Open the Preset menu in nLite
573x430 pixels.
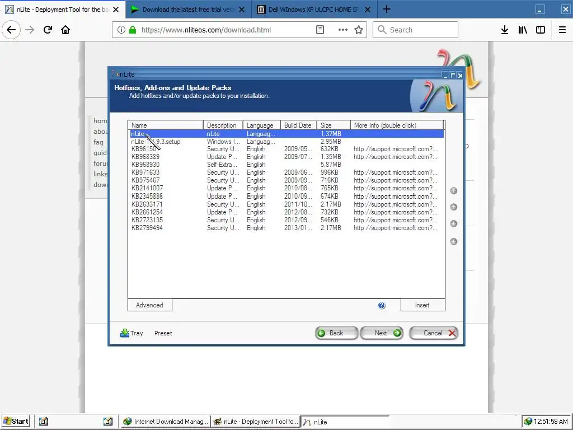click(163, 333)
